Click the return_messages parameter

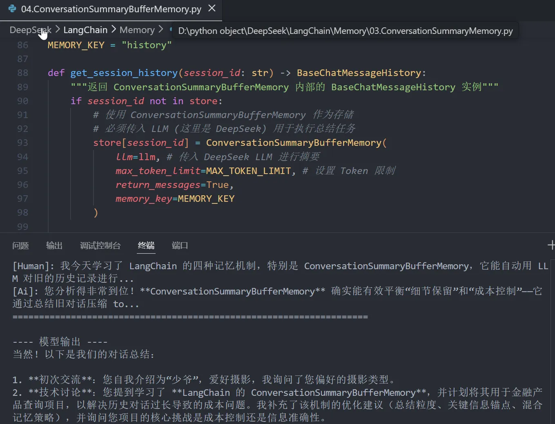point(158,185)
